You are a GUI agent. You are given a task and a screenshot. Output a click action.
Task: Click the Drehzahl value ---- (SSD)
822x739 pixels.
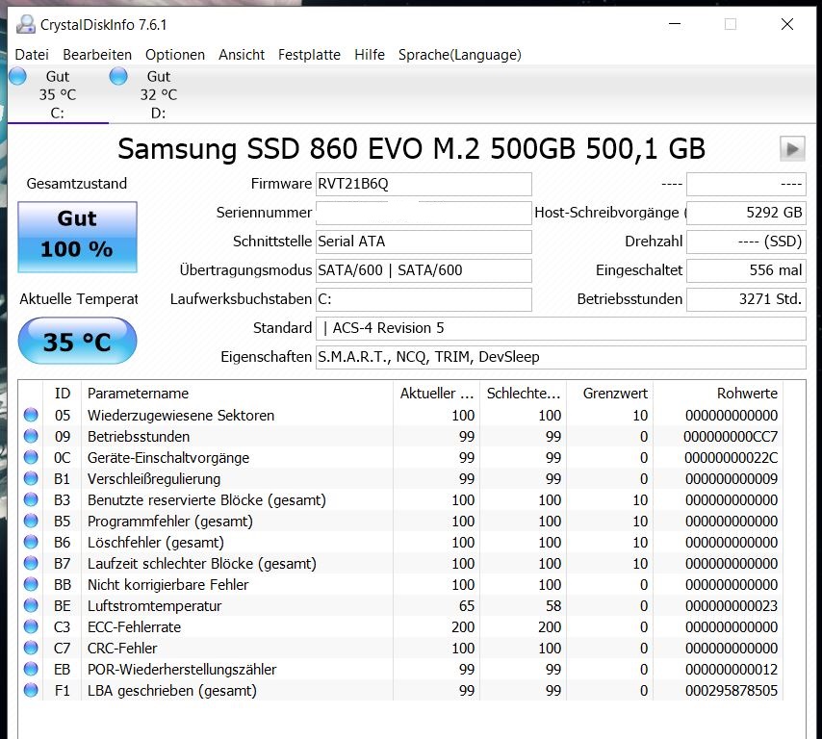[x=747, y=242]
